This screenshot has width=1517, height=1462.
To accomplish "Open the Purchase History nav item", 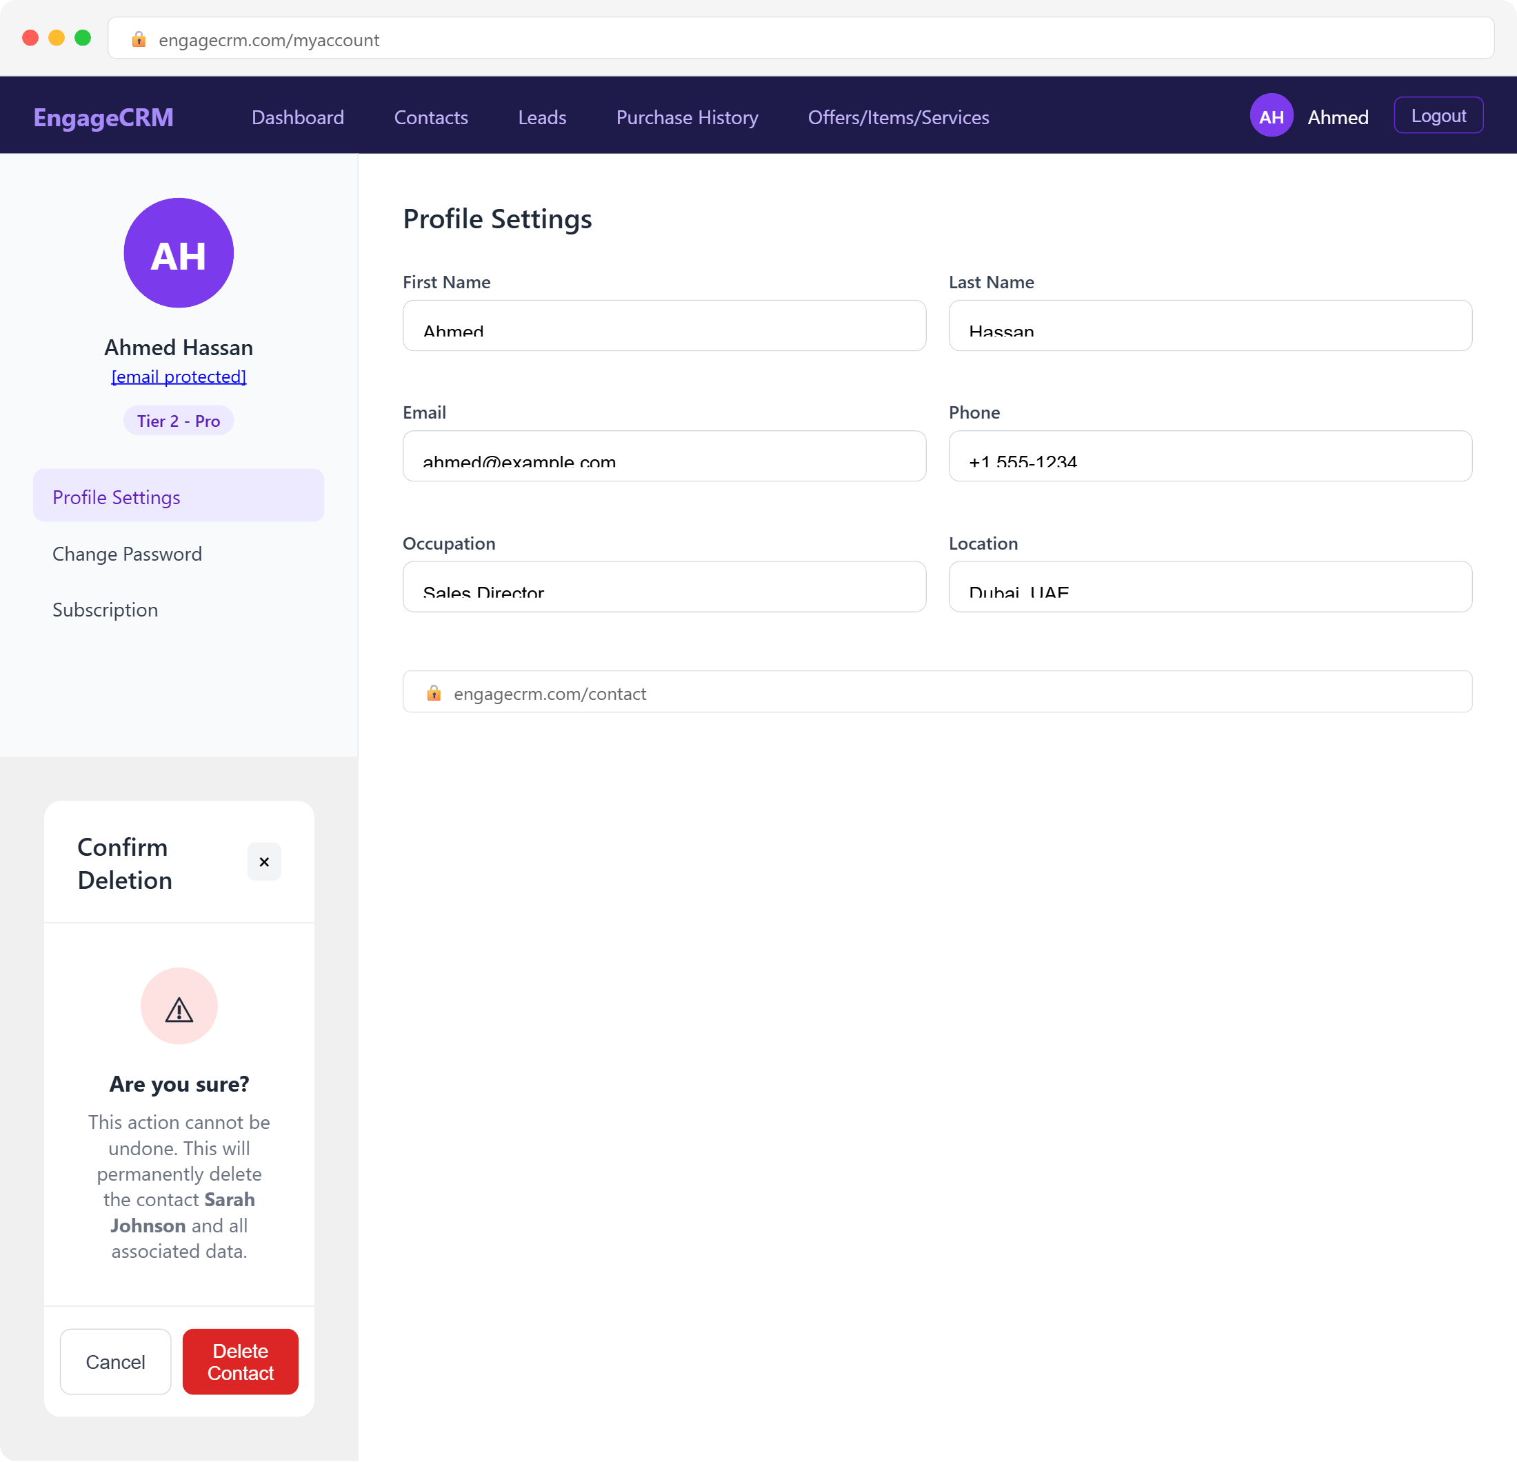I will pos(687,117).
